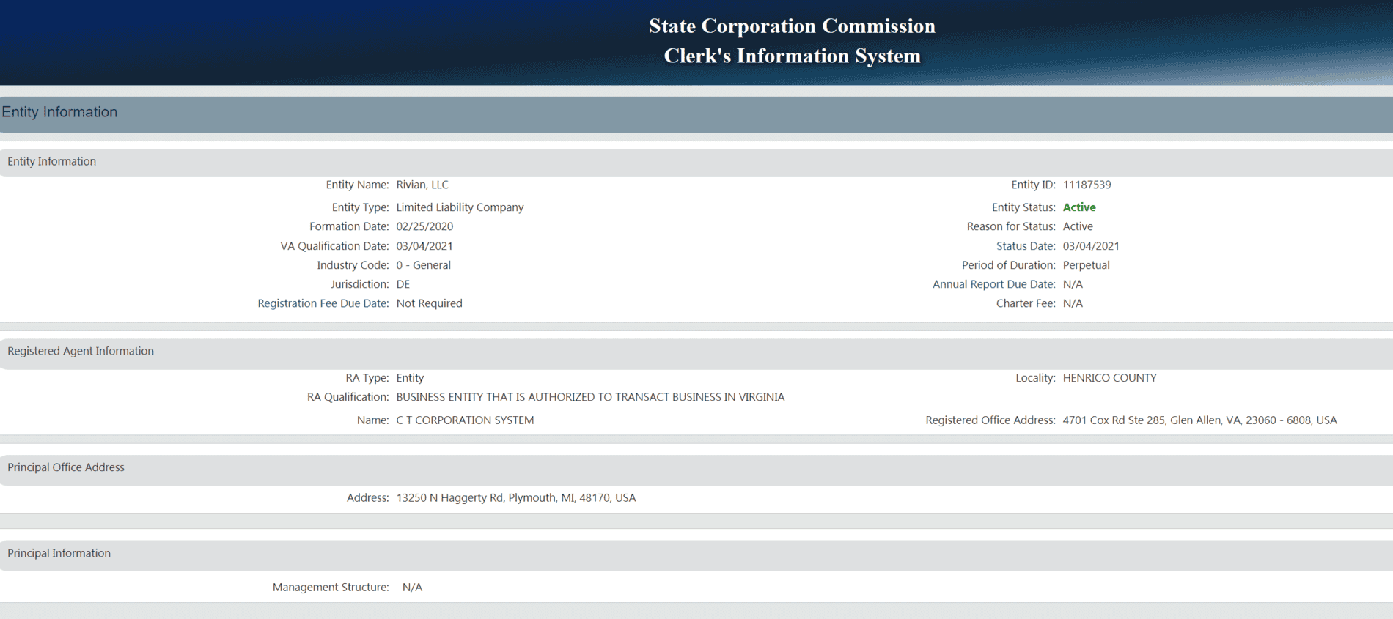The height and width of the screenshot is (619, 1393).
Task: Click the RA Type value Entity
Action: point(410,378)
